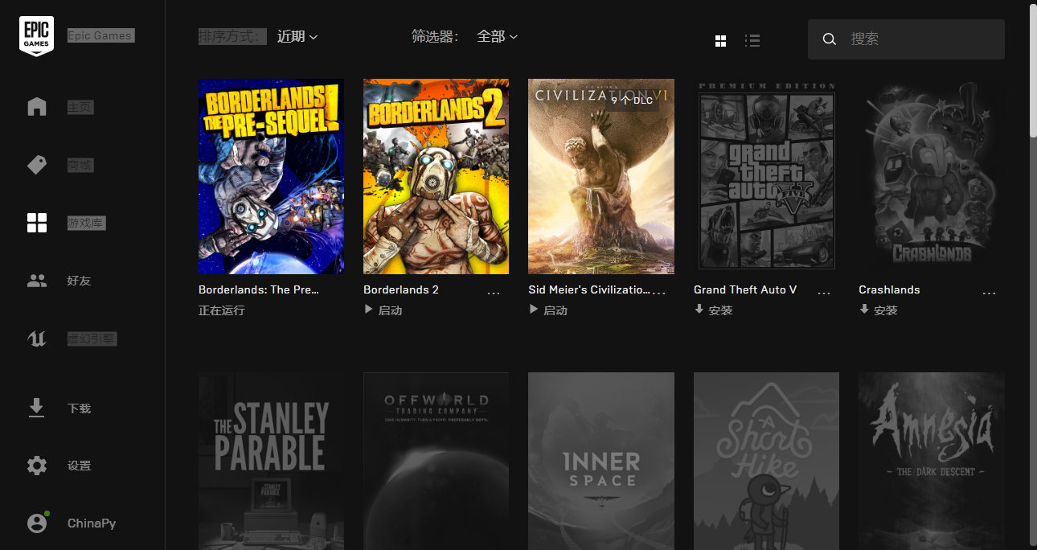Open the Grand Theft Auto V cover
The height and width of the screenshot is (550, 1037).
766,176
